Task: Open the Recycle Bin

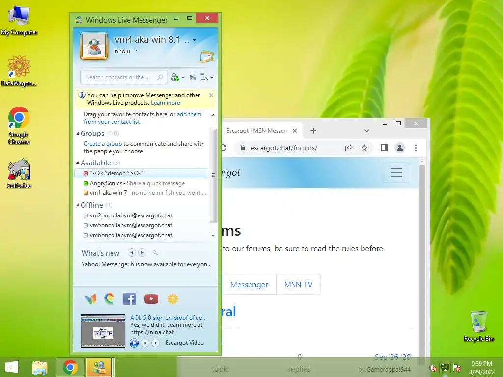Action: click(478, 326)
